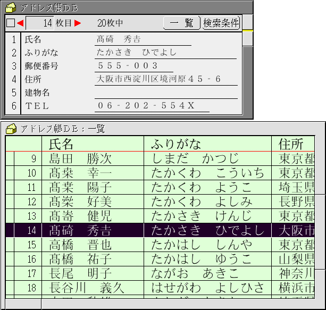Click the ふりがな column header in list
This screenshot has width=326, height=310.
207,144
